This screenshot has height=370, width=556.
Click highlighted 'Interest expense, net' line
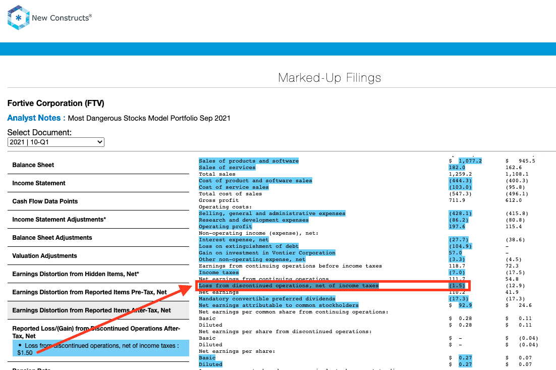click(x=234, y=240)
